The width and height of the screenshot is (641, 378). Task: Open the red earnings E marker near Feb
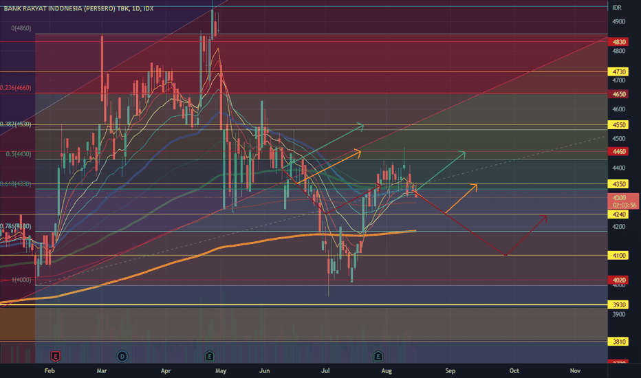click(55, 356)
